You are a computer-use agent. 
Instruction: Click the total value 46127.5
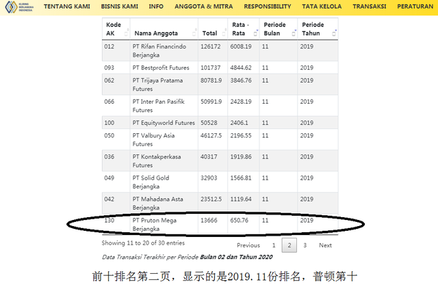[x=211, y=136]
